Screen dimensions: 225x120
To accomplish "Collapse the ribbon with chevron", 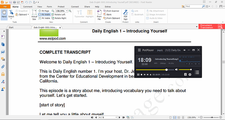I will tap(223, 22).
